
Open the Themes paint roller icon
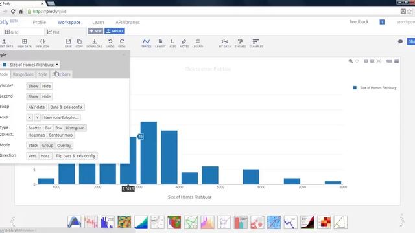click(x=241, y=43)
